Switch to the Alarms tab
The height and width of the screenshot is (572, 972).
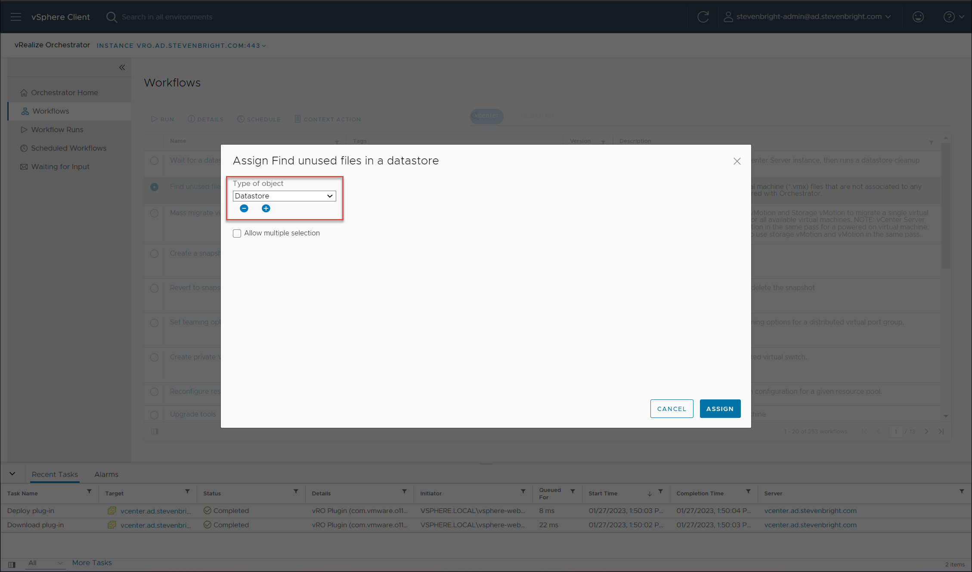pyautogui.click(x=106, y=474)
